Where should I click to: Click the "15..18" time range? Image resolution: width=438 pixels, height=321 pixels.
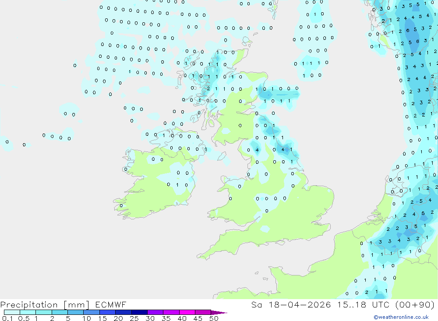(351, 304)
